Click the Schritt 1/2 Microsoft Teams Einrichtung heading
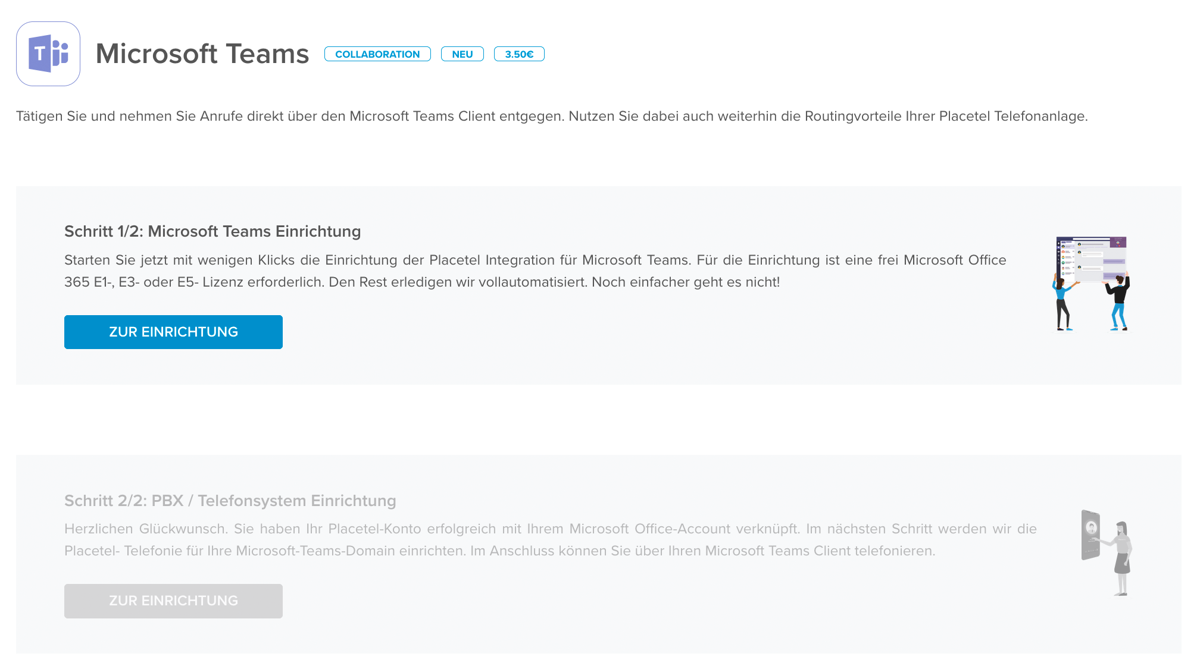The width and height of the screenshot is (1200, 666). pos(212,231)
